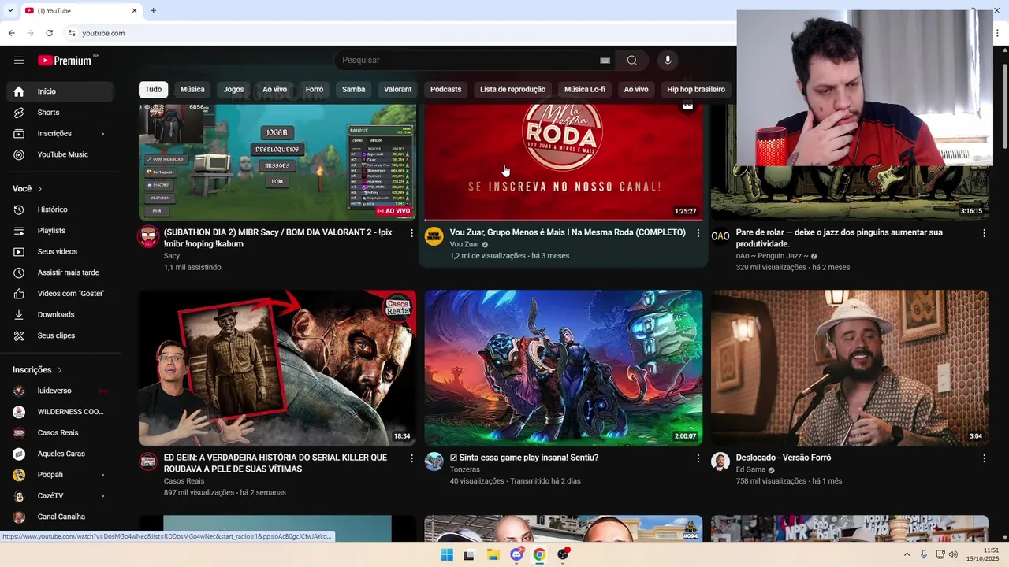The height and width of the screenshot is (567, 1009).
Task: Open YouTube Music from sidebar
Action: coord(60,154)
